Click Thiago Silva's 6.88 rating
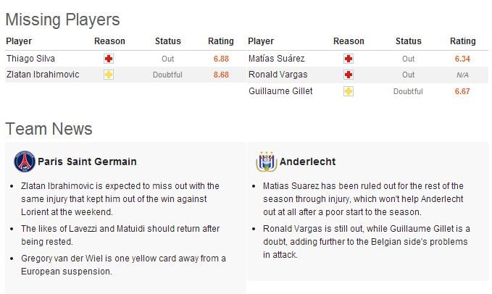This screenshot has width=492, height=294. (x=221, y=59)
